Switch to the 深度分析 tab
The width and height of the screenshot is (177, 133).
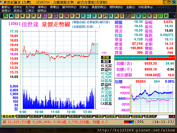(x=35, y=116)
